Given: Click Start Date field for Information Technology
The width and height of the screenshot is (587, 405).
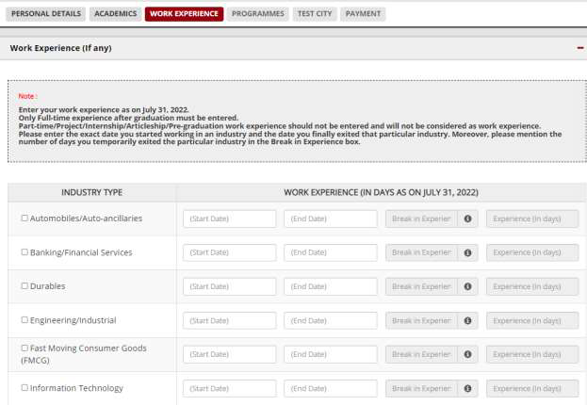Looking at the screenshot, I should tap(230, 388).
